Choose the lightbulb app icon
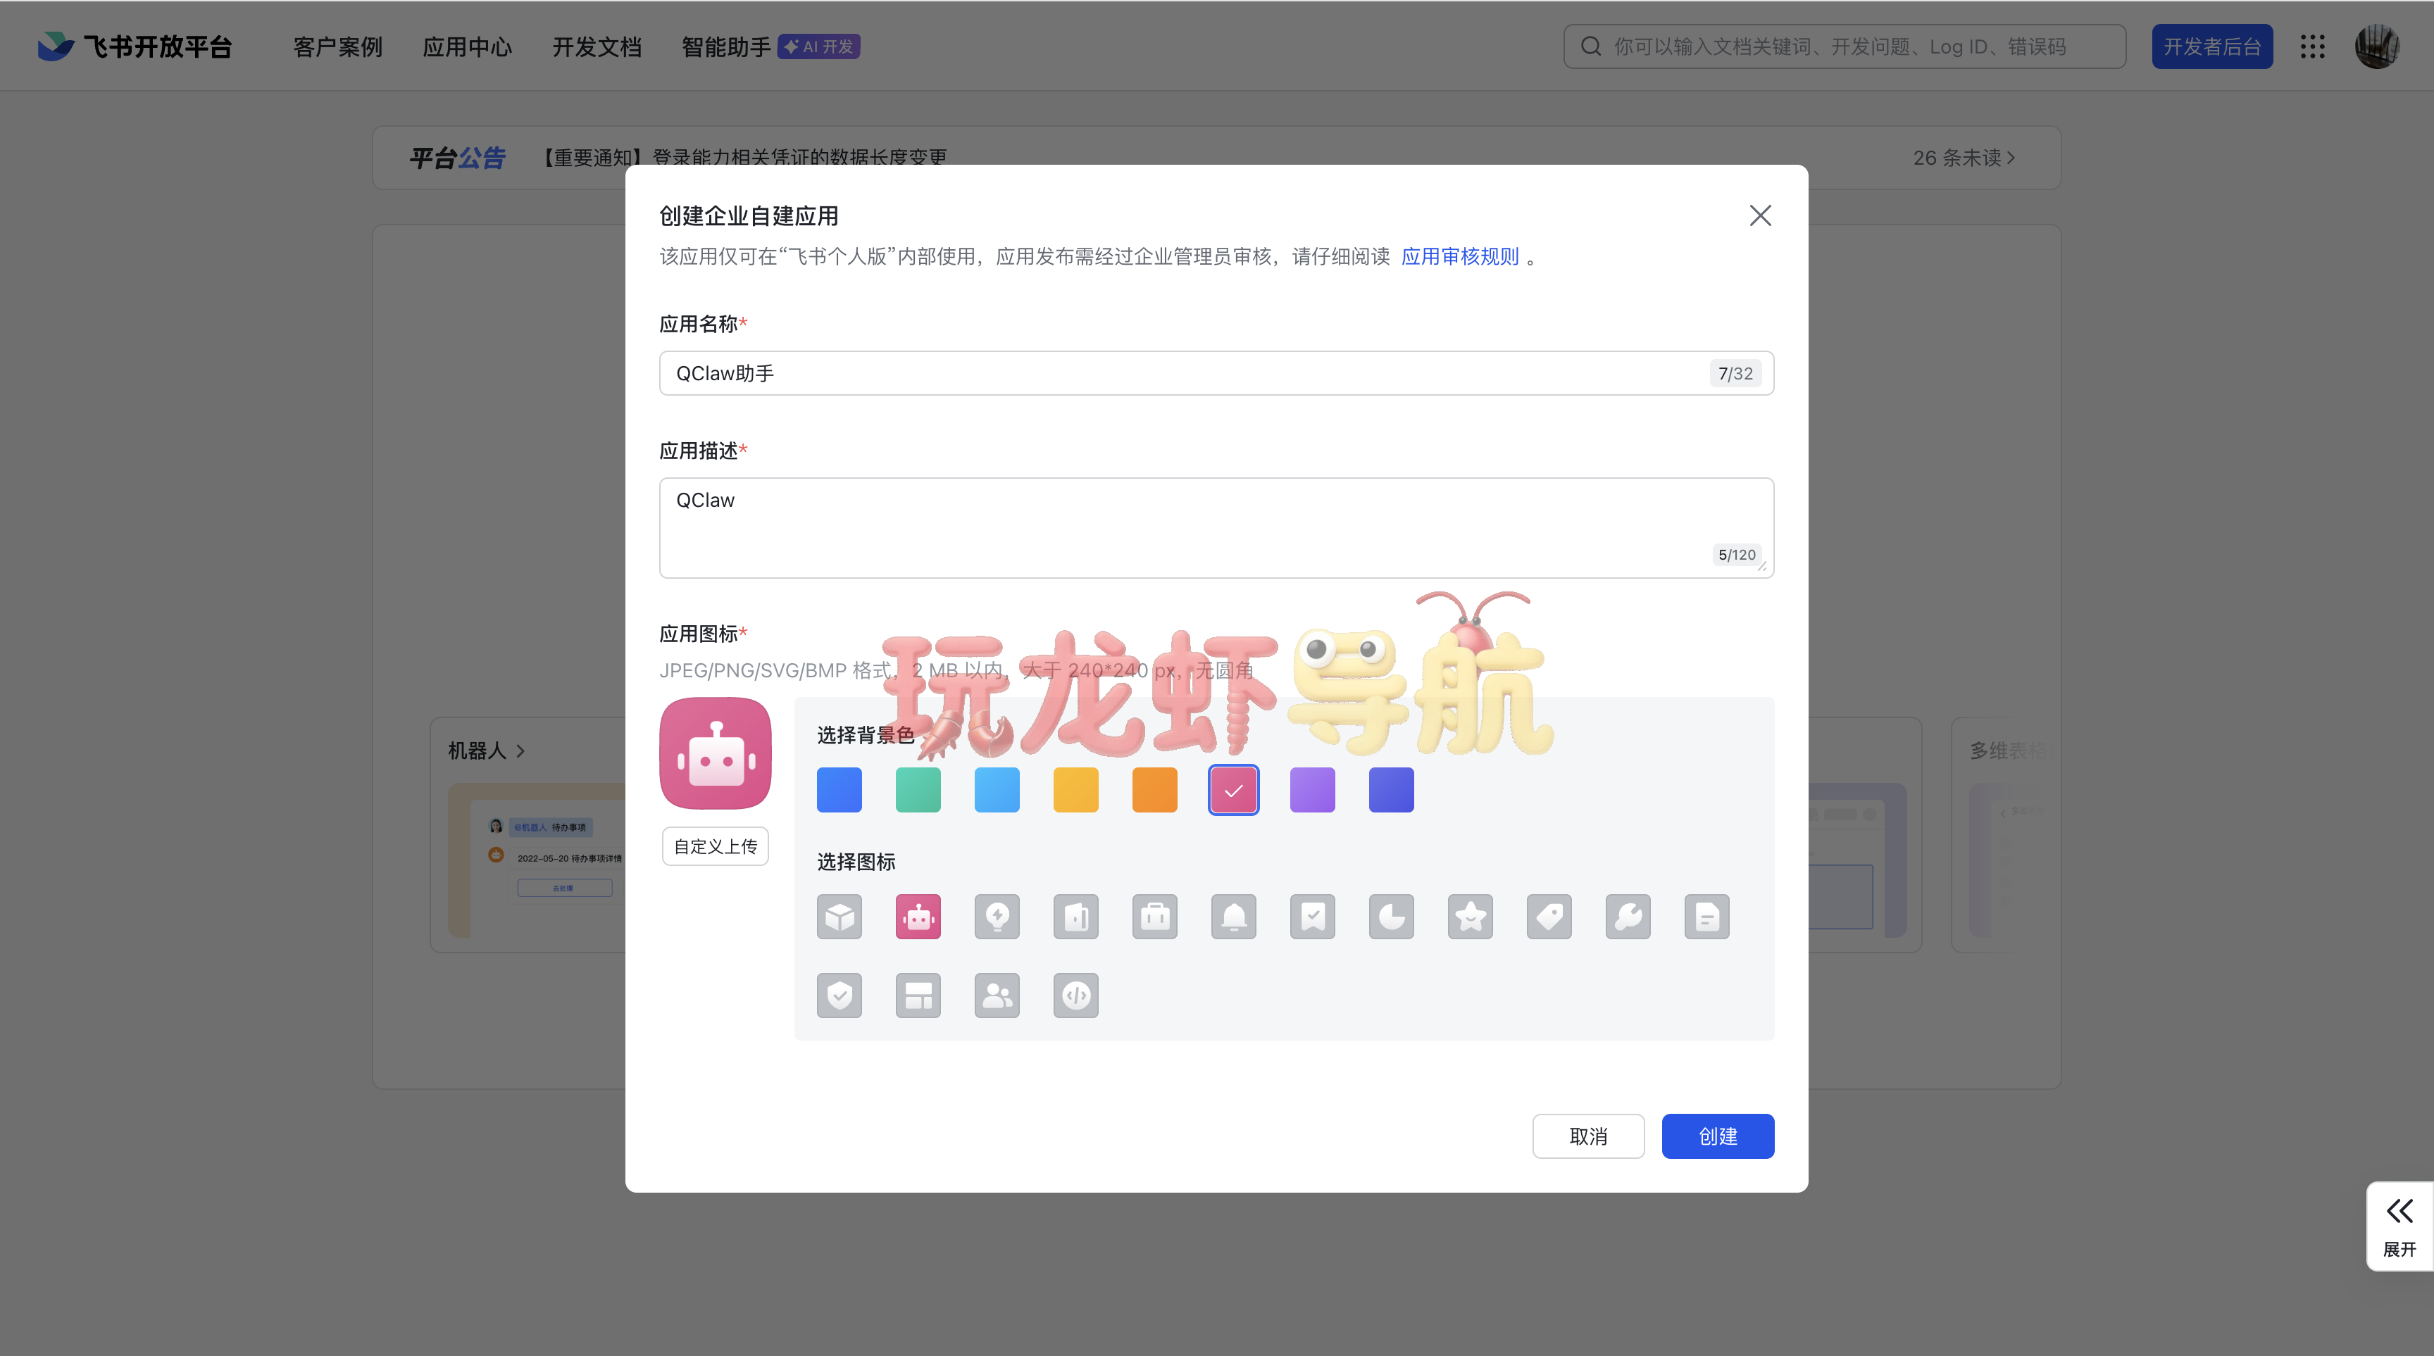The height and width of the screenshot is (1356, 2434). (997, 916)
